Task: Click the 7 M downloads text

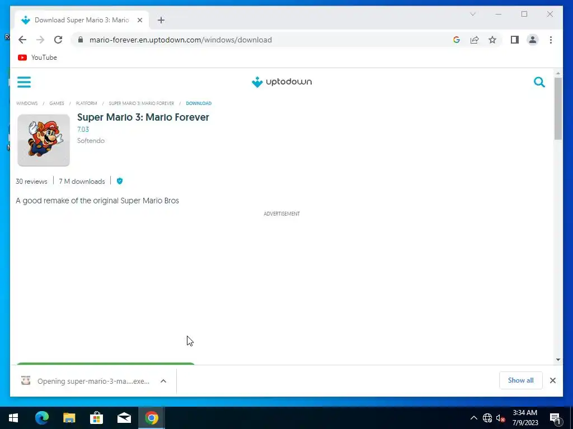Action: (82, 182)
